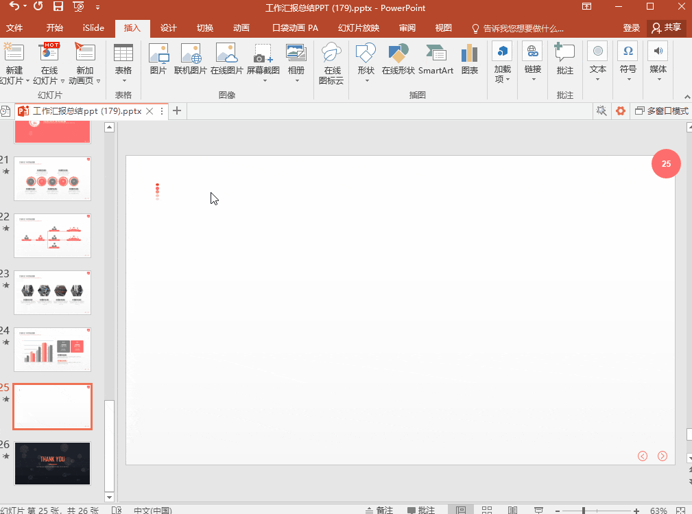Click the next arrow on the slide
The height and width of the screenshot is (514, 692).
663,456
